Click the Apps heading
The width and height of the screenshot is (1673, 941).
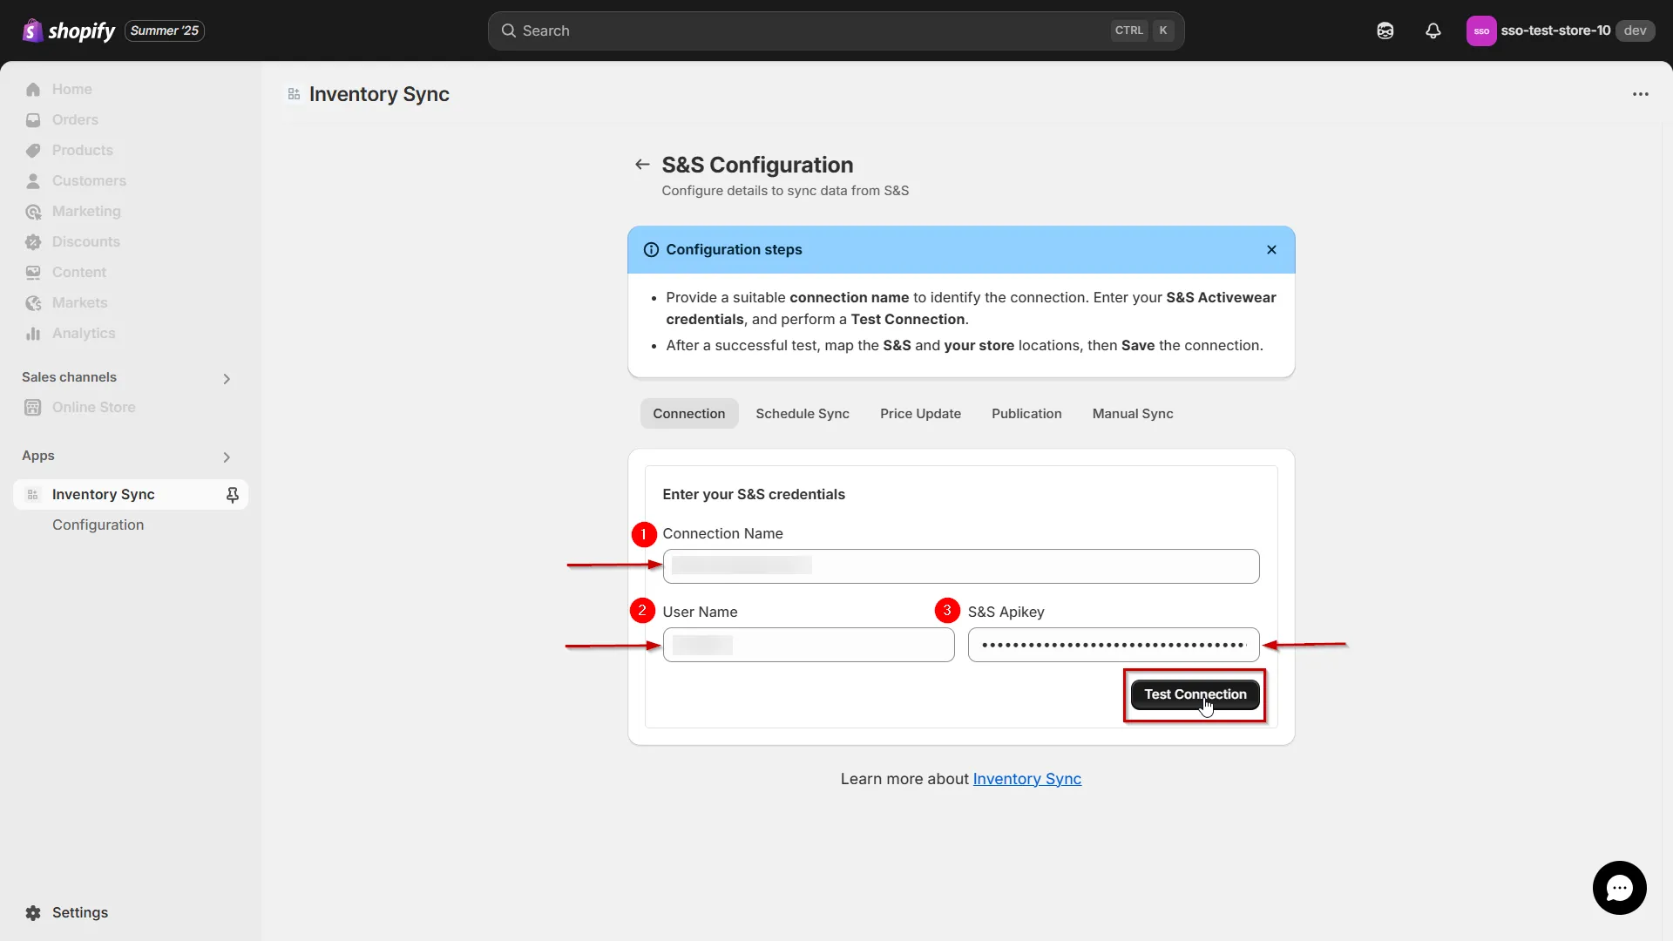coord(38,456)
